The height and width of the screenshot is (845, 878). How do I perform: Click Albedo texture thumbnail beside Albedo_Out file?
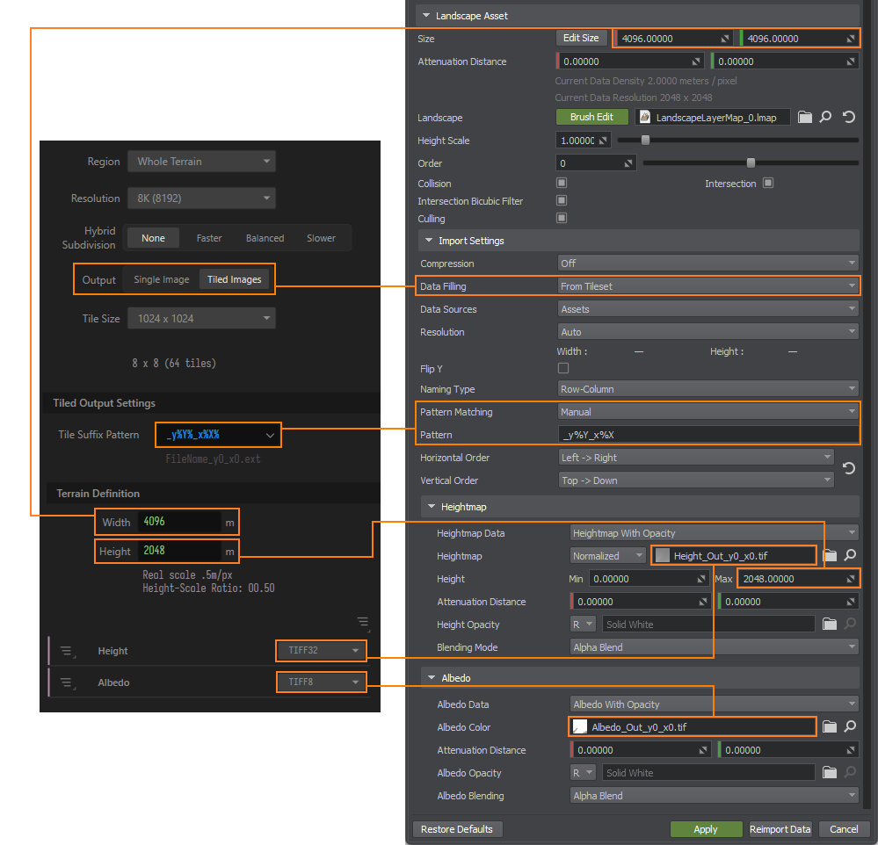[580, 727]
